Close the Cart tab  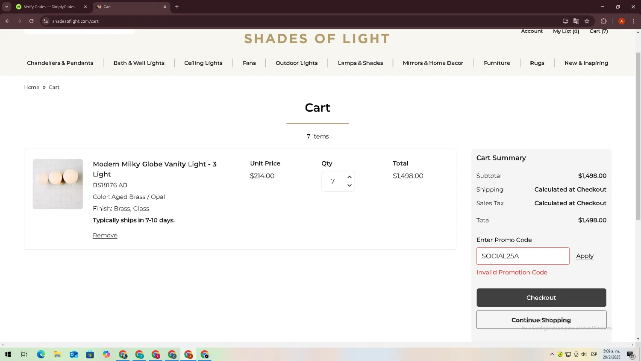coord(165,6)
